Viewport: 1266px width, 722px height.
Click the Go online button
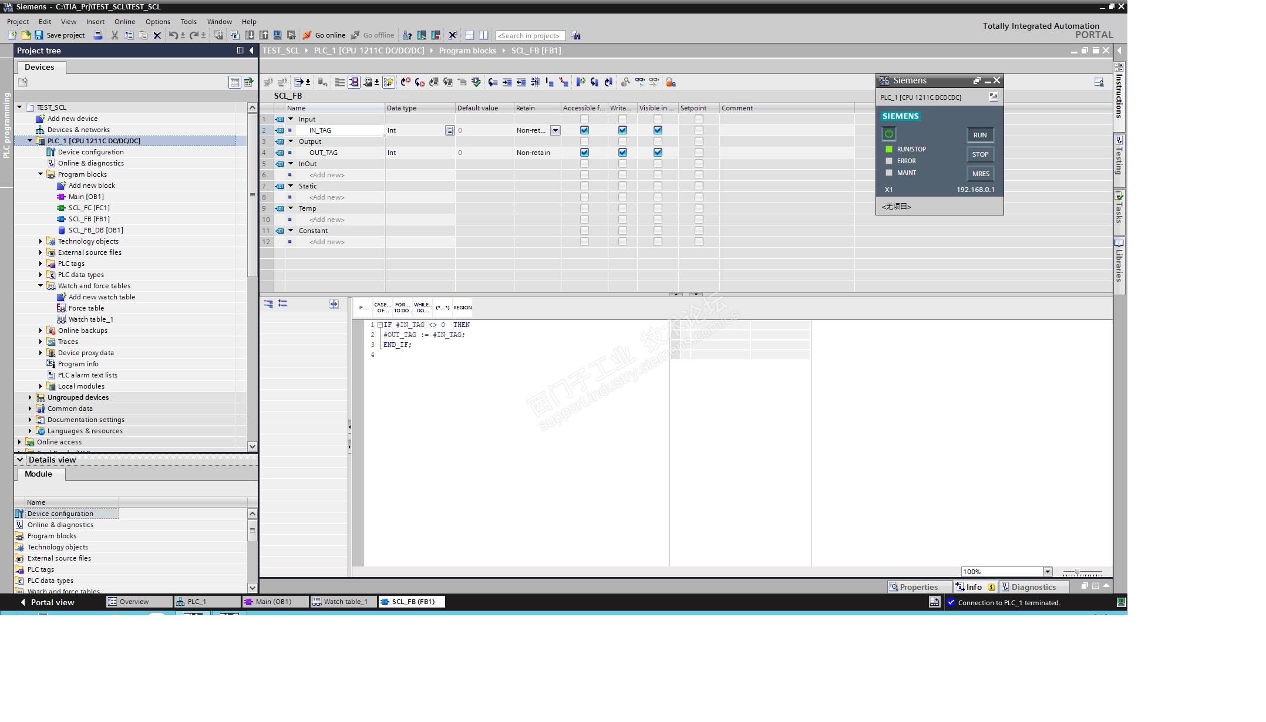[x=324, y=35]
